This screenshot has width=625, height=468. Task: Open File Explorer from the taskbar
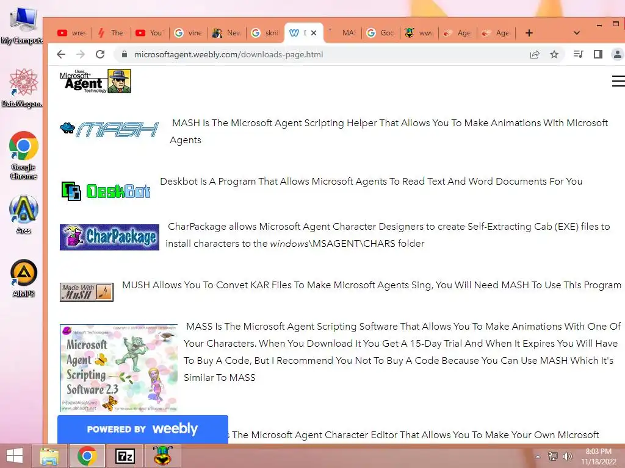[x=49, y=456]
